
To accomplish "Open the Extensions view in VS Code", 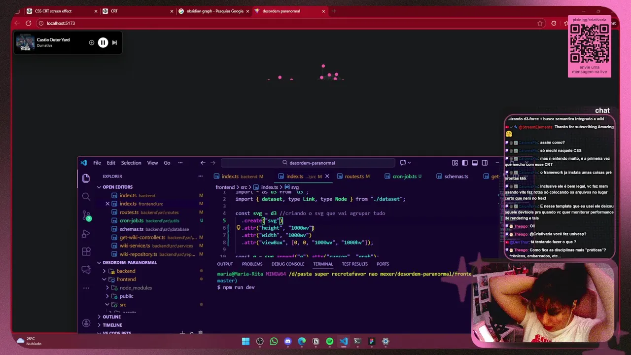I will tap(86, 251).
